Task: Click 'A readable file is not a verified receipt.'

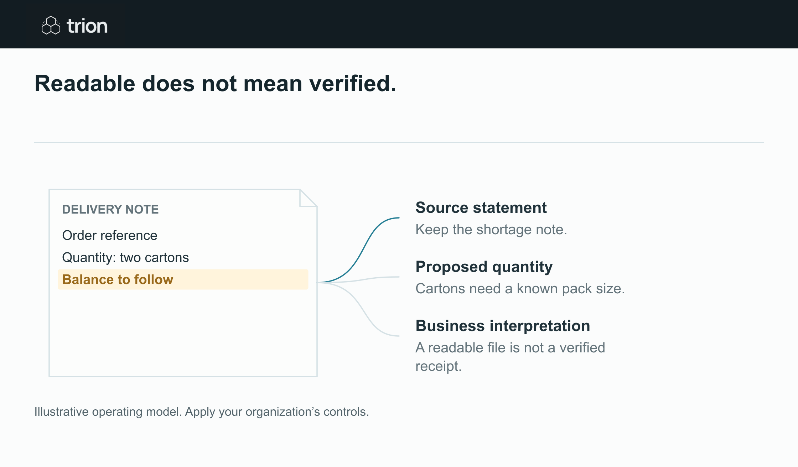Action: (x=510, y=357)
